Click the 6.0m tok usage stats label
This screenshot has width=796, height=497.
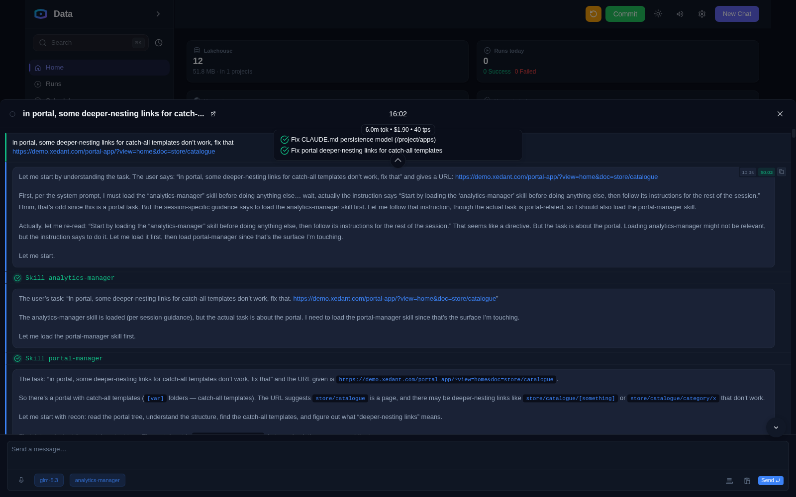pos(398,130)
